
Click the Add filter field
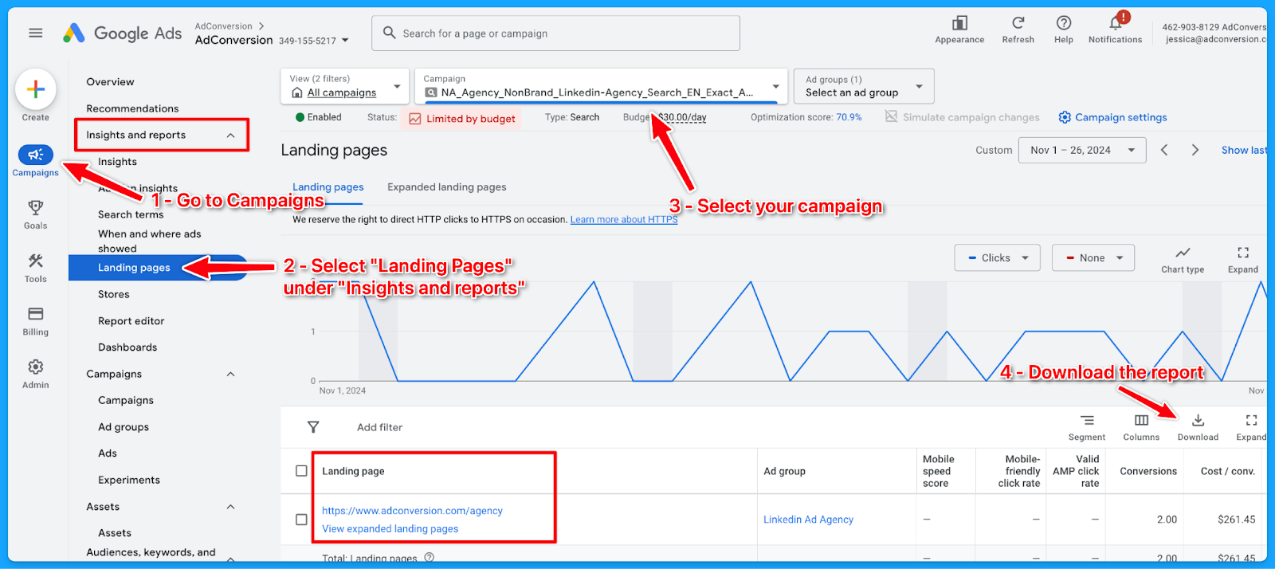380,427
